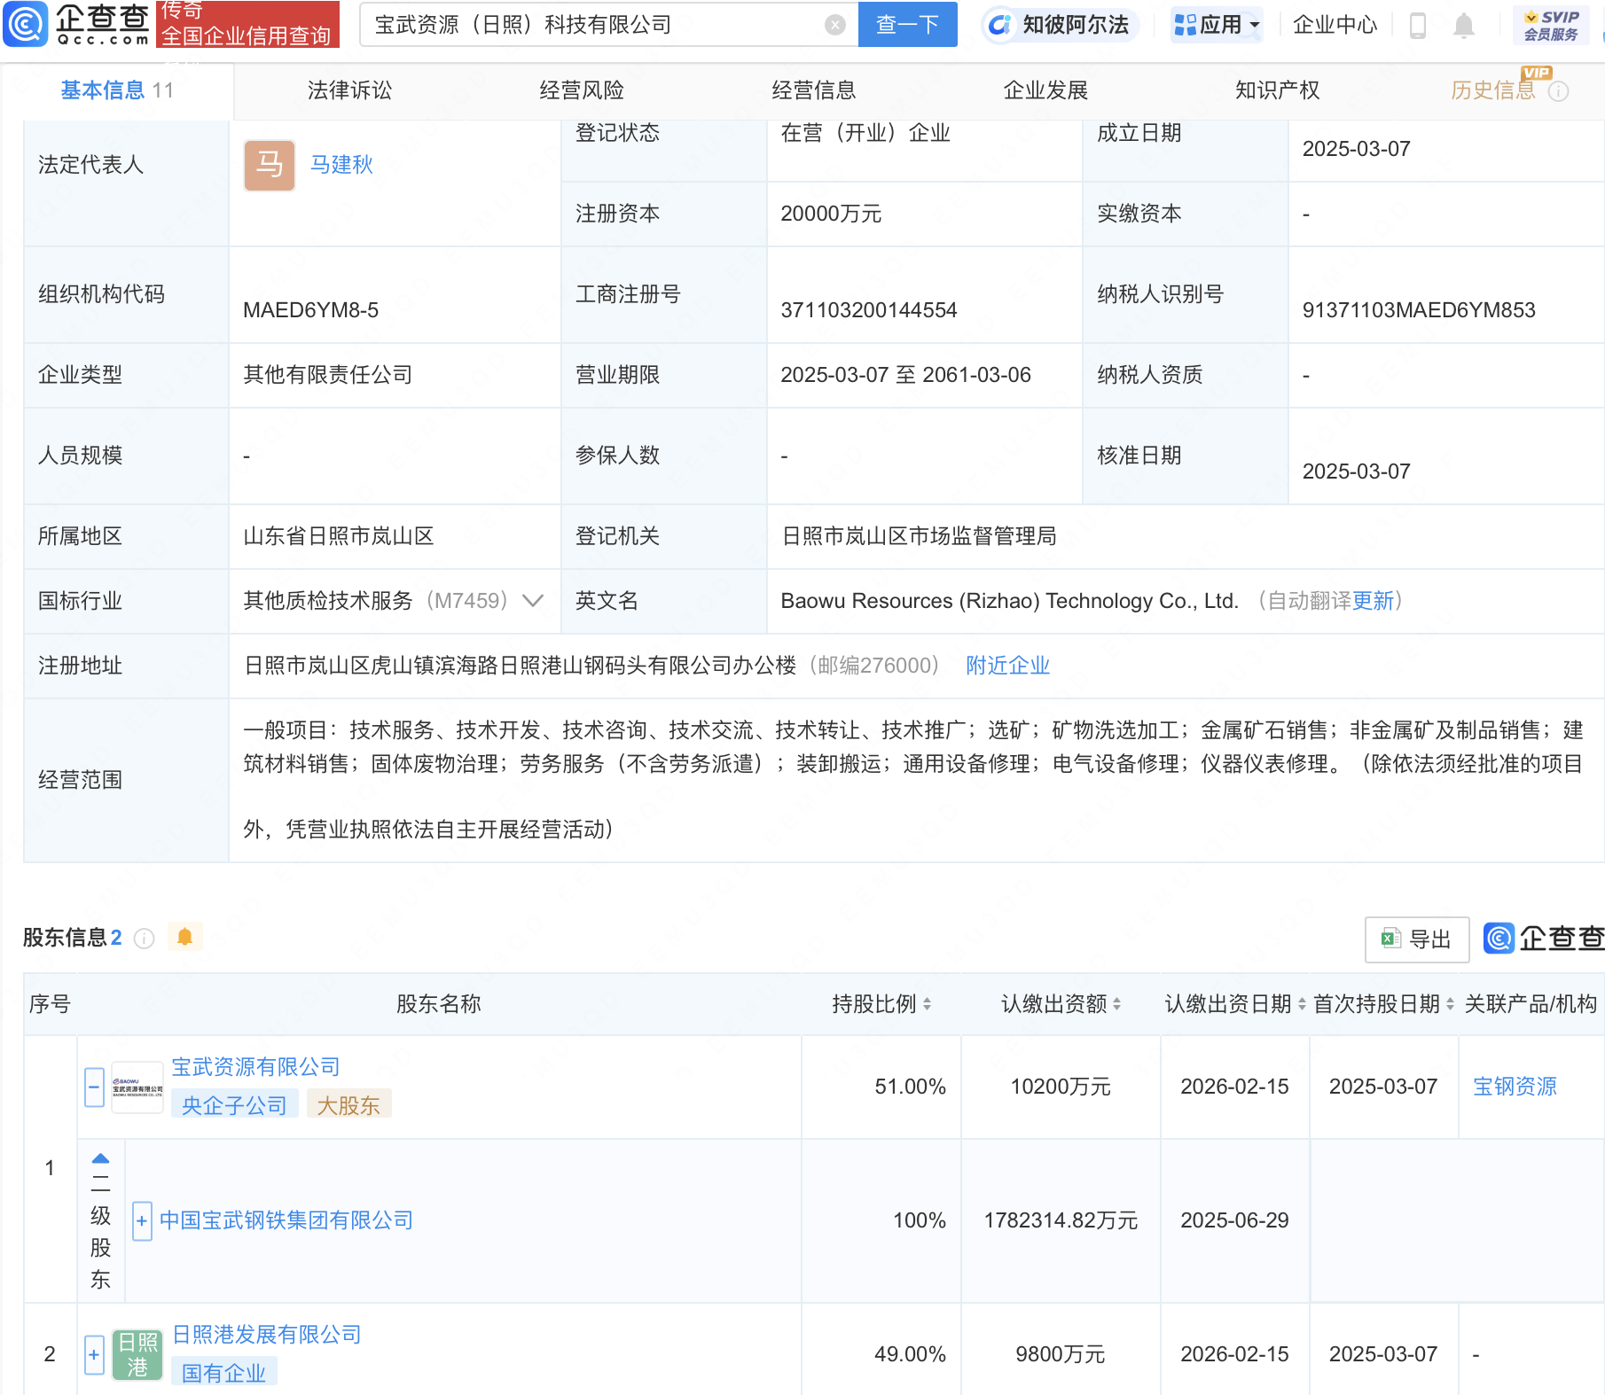Viewport: 1605px width, 1395px height.
Task: Select 山东省日照市岚山区 region text
Action: tap(339, 536)
